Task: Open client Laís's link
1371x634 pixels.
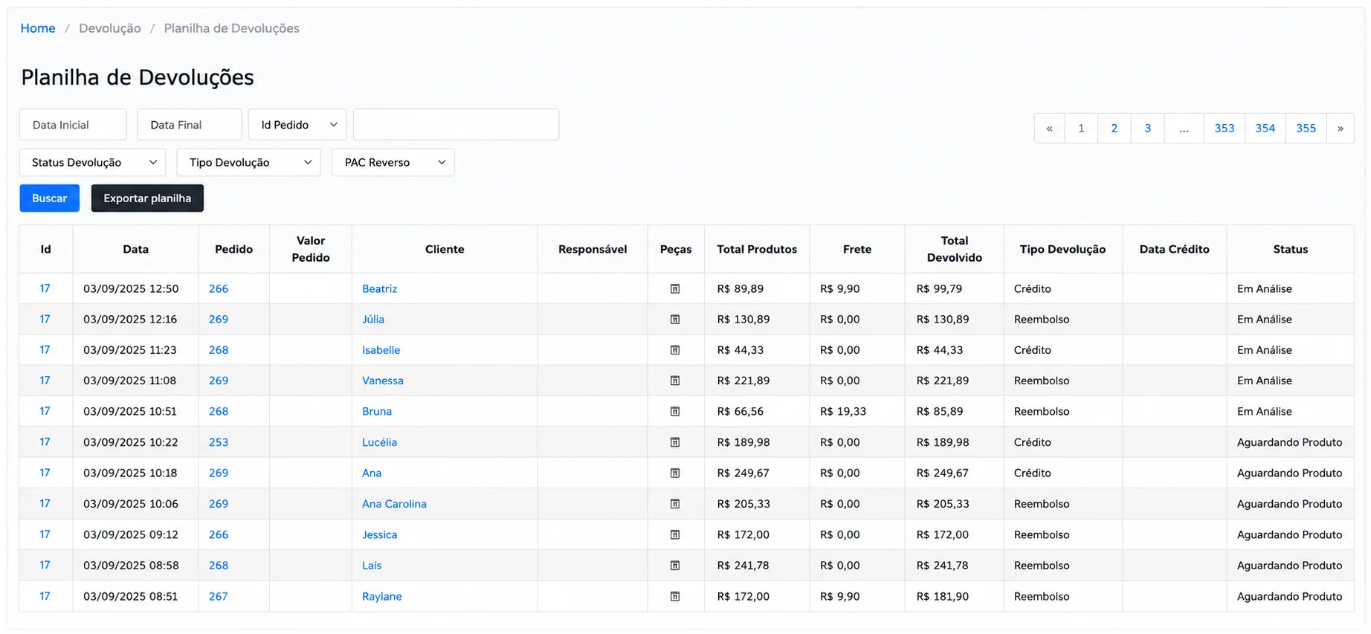Action: pyautogui.click(x=372, y=566)
